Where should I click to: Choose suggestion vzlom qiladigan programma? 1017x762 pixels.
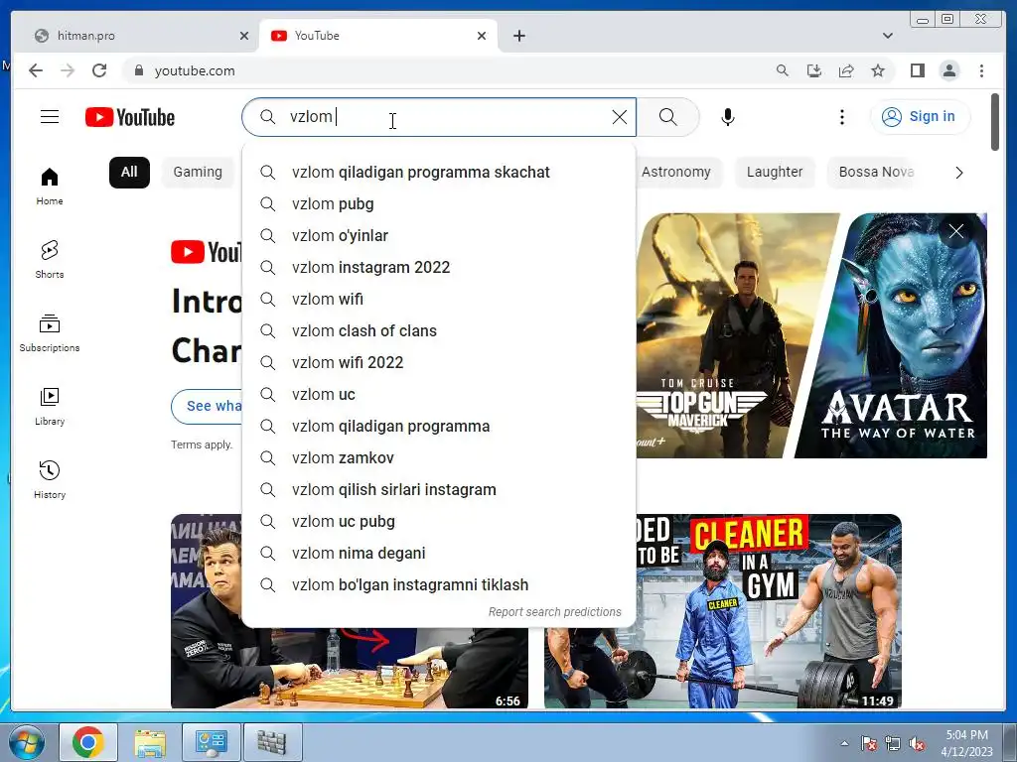[439, 426]
